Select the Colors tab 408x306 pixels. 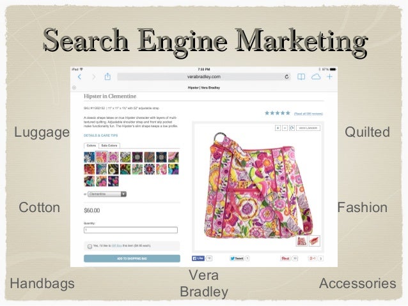[x=91, y=146]
